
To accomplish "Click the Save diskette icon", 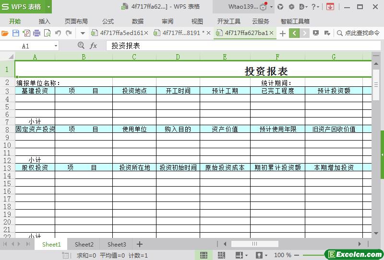I will (x=16, y=33).
